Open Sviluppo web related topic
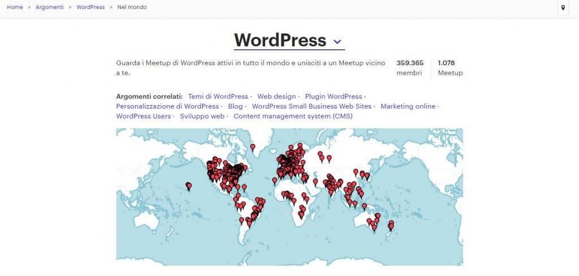The image size is (579, 276). tap(202, 117)
